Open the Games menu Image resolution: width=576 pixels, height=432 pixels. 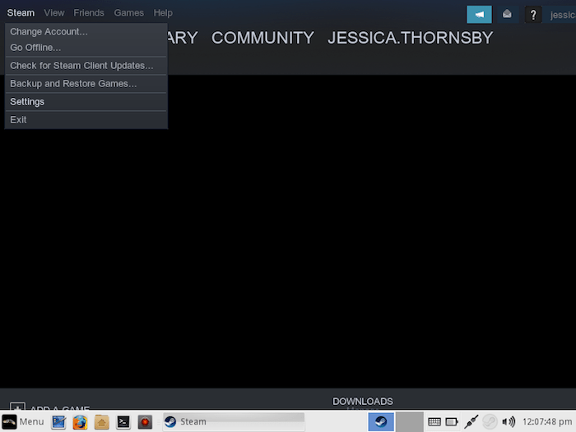[128, 13]
